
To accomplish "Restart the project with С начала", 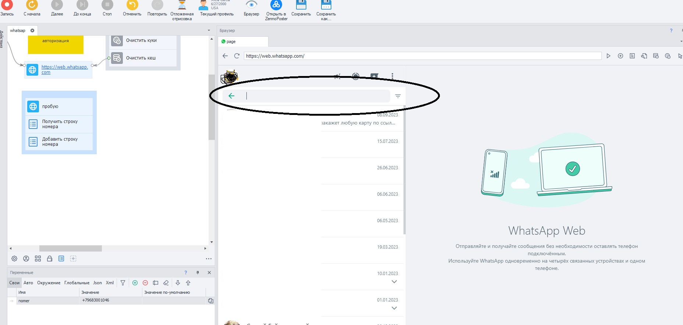I will tap(32, 8).
